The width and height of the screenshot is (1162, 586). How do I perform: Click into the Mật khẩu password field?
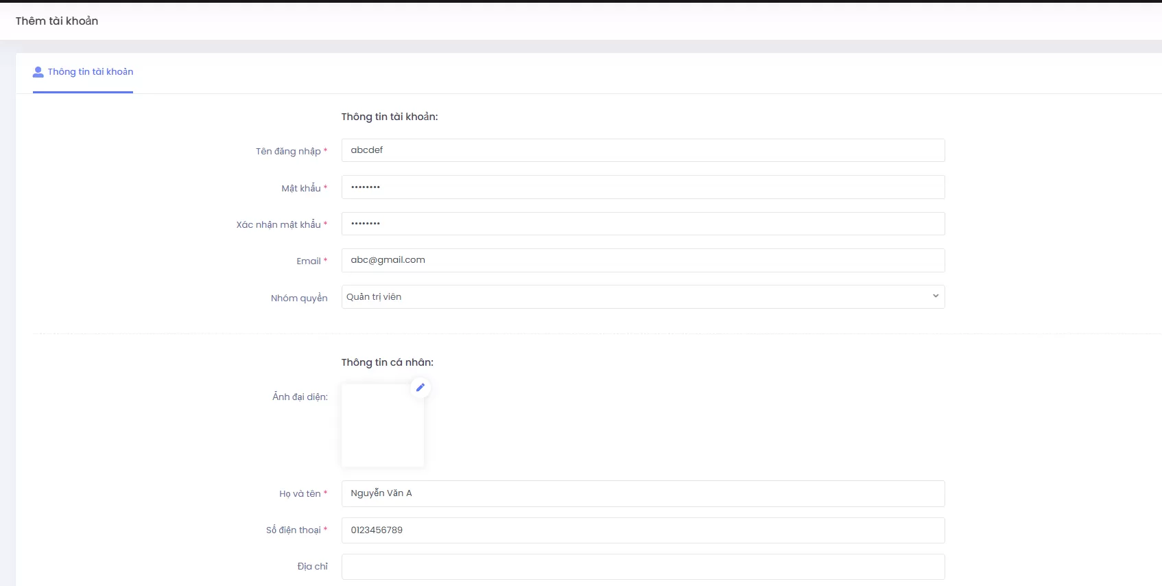coord(643,187)
